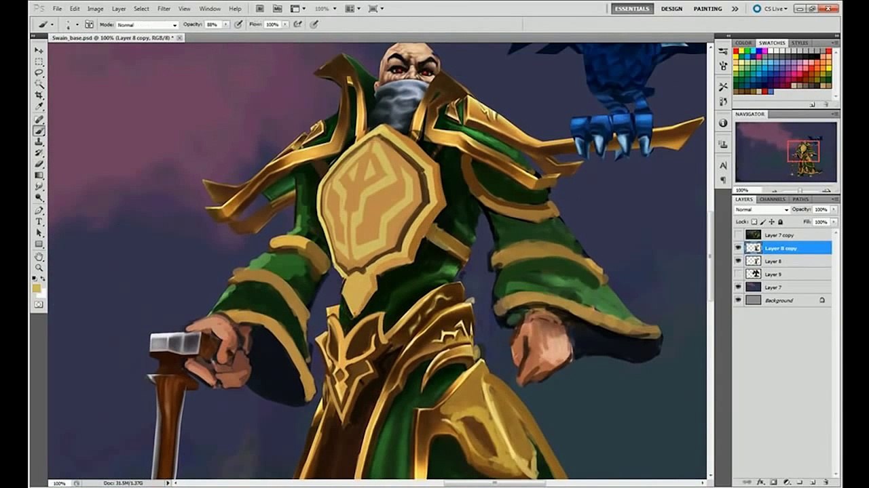Select the Eyedropper tool
This screenshot has height=488, width=869.
point(39,106)
